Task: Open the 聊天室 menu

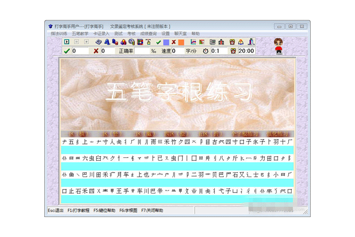Action: (x=181, y=33)
